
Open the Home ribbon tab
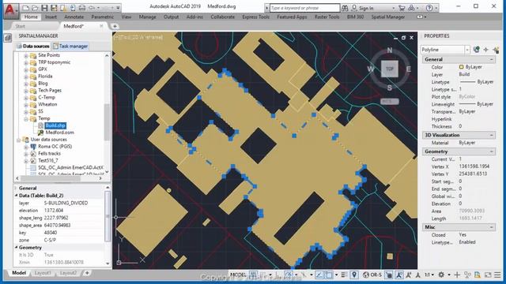click(31, 17)
